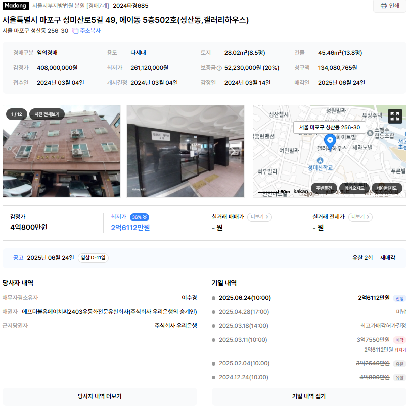Image resolution: width=408 pixels, height=406 pixels.
Task: Click the 진행 status badge
Action: 399,298
